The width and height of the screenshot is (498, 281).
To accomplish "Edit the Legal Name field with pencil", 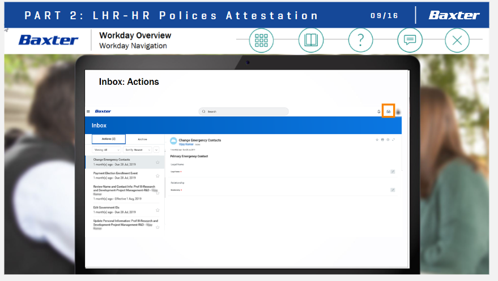I will 393,172.
